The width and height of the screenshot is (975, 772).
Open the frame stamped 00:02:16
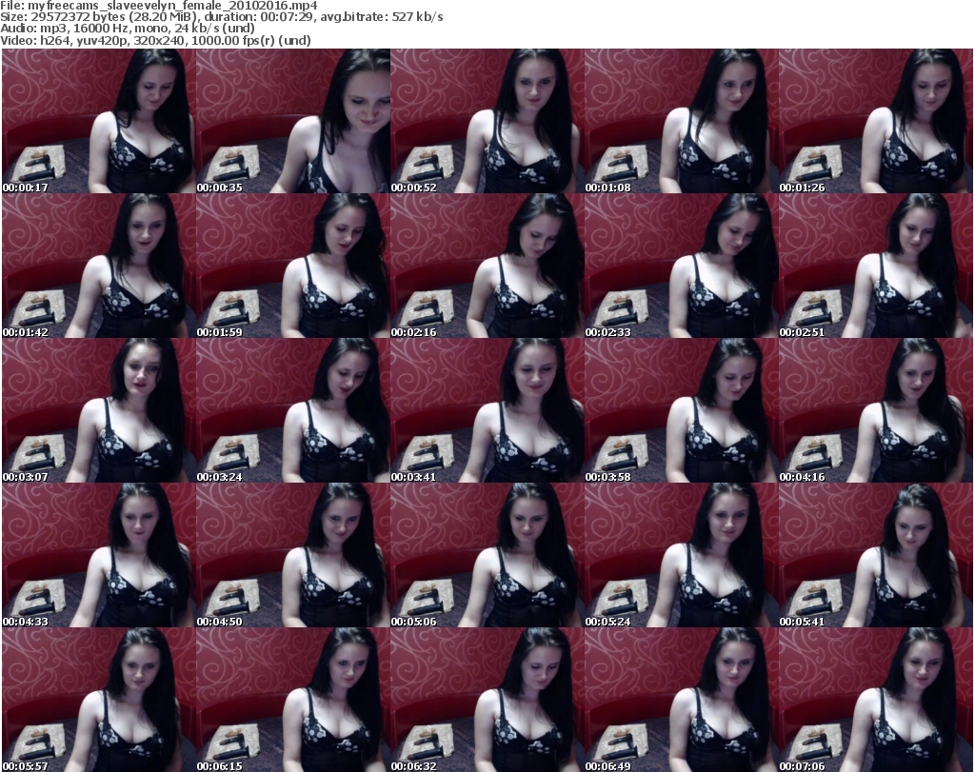pyautogui.click(x=487, y=266)
